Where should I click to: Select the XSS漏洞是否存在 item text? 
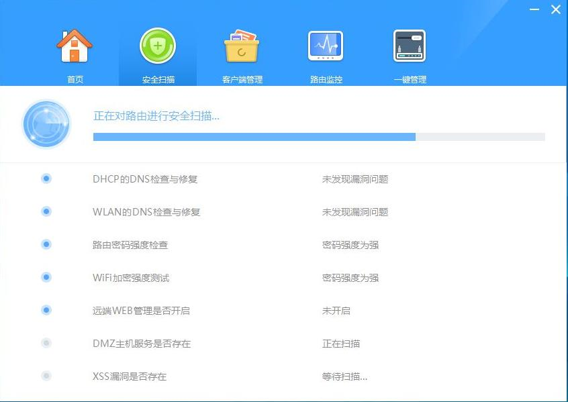(130, 376)
